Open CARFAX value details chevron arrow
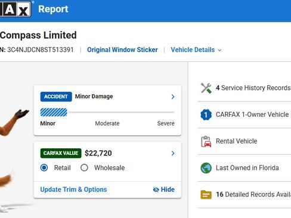Image resolution: width=291 pixels, height=218 pixels. click(x=173, y=153)
